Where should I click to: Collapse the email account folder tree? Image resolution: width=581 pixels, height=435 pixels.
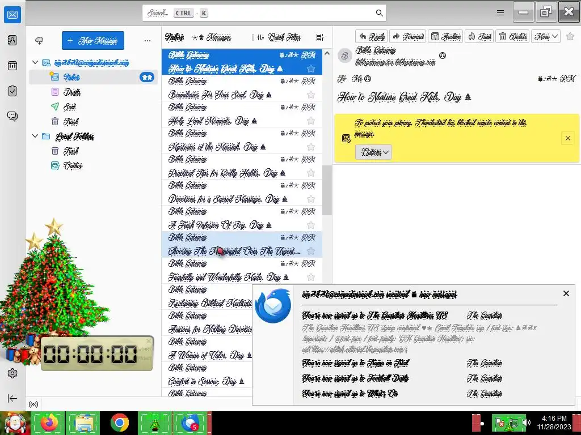(x=35, y=62)
